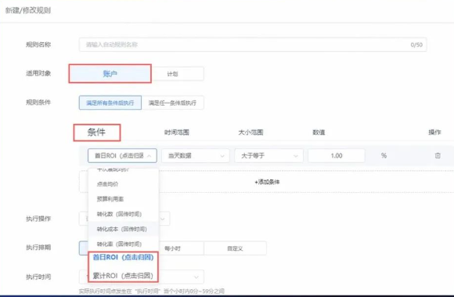
Task: Choose 满足任一条件后执行 rule option
Action: coord(172,103)
